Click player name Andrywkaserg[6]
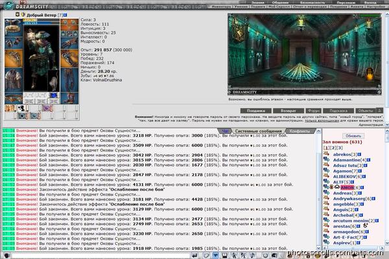The height and width of the screenshot is (259, 389). point(352,199)
